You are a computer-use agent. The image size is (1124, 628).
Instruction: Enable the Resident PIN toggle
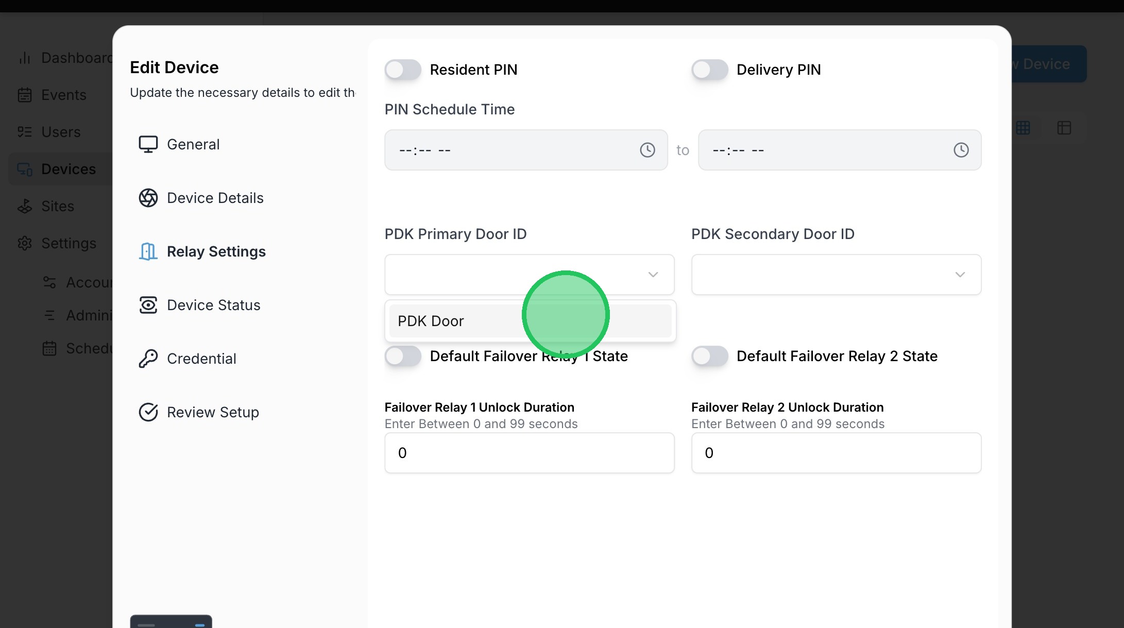tap(403, 70)
